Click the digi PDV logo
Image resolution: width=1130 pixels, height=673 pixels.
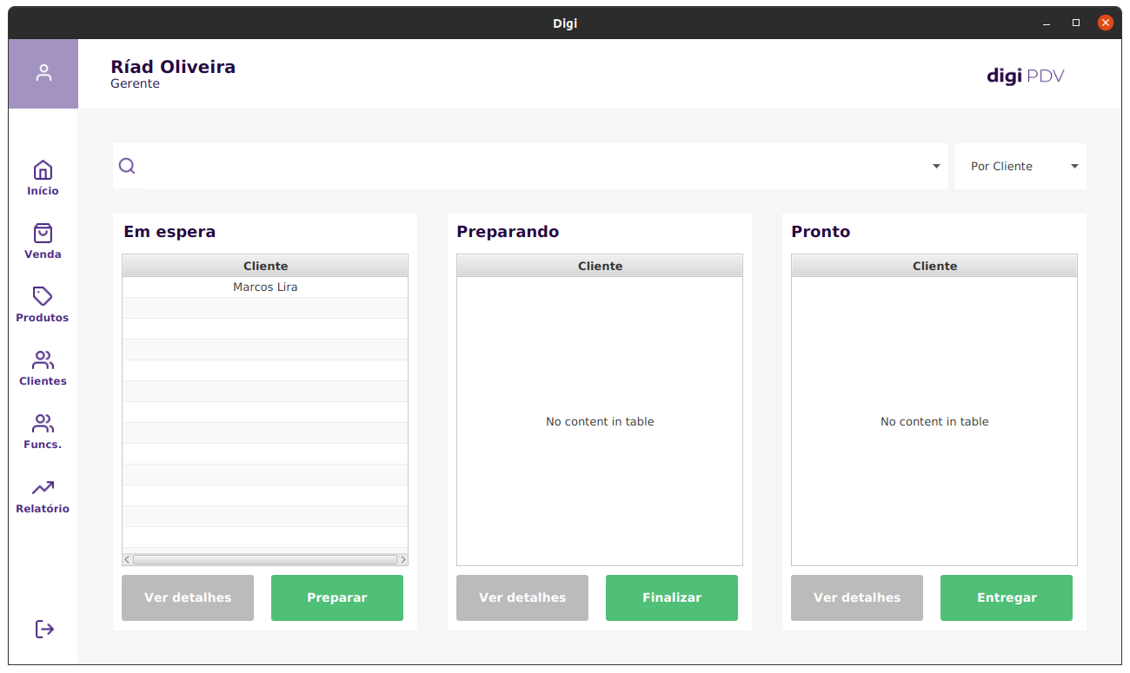tap(1026, 76)
